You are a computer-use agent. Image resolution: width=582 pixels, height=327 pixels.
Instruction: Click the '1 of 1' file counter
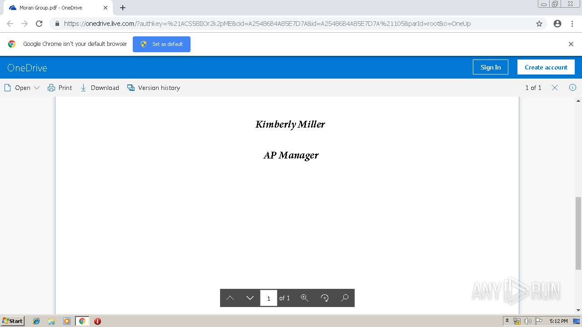tap(533, 88)
